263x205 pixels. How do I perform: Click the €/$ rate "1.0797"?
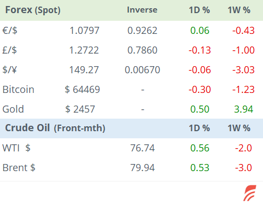point(84,31)
